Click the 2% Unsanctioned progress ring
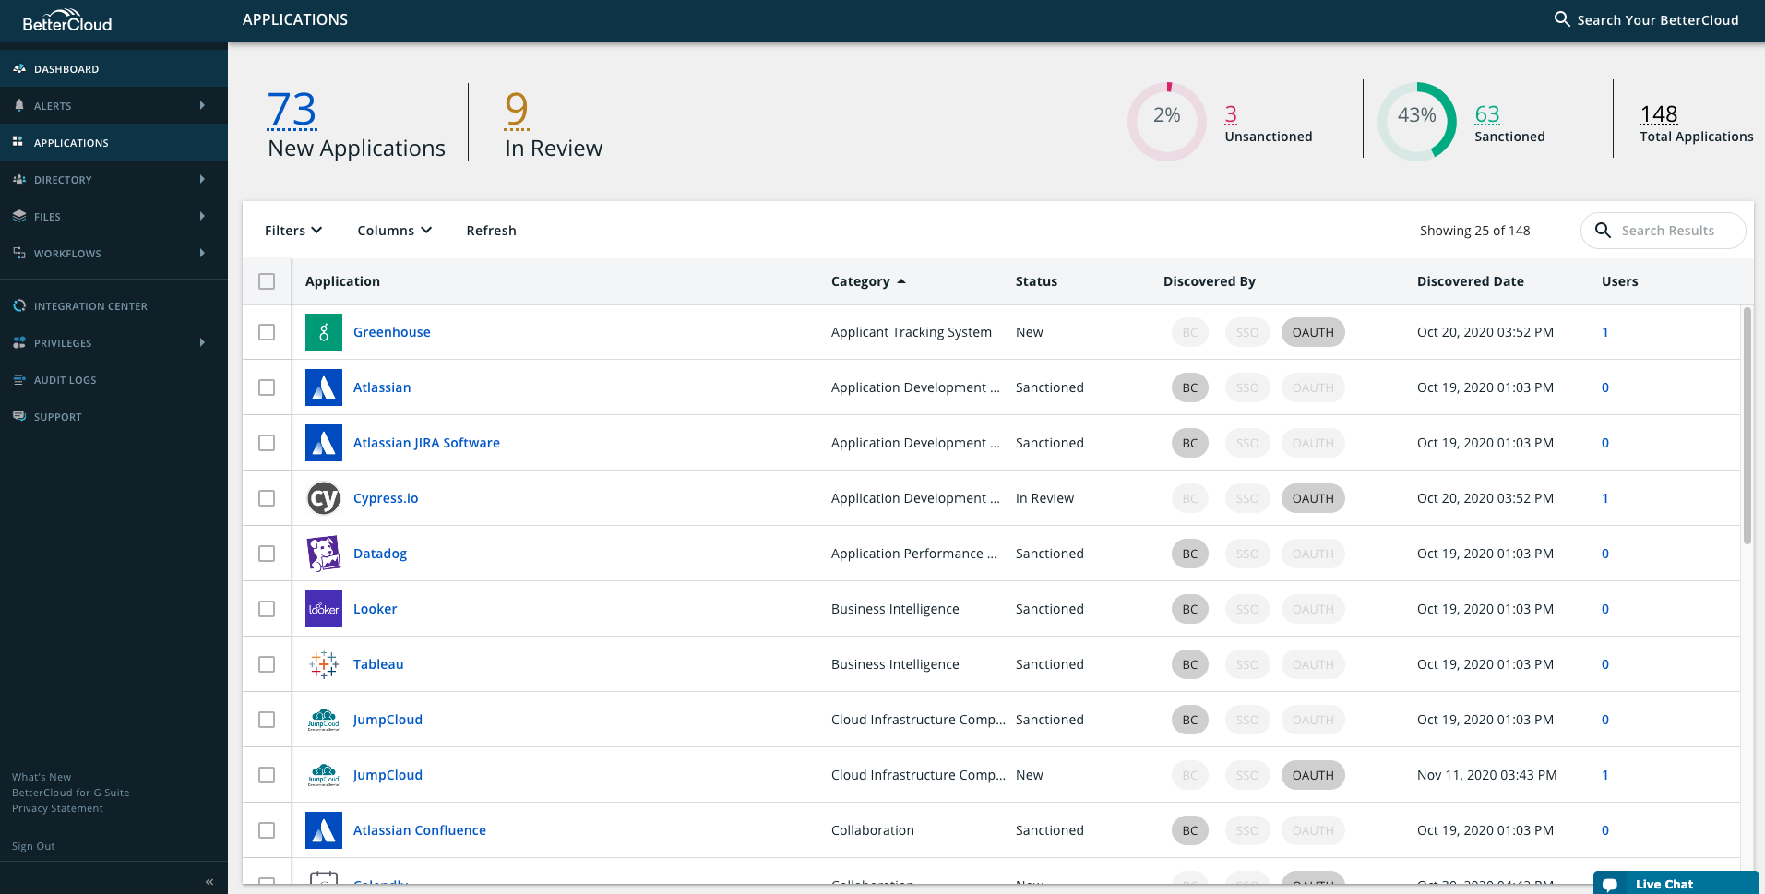 1167,121
